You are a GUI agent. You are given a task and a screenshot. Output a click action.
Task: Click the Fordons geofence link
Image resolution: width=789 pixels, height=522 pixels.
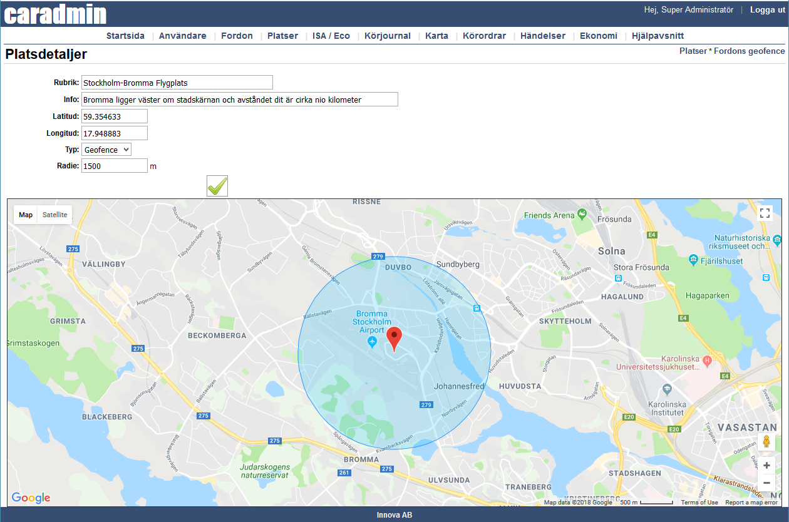point(749,51)
